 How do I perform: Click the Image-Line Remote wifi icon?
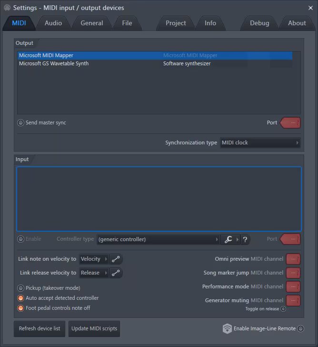227,328
